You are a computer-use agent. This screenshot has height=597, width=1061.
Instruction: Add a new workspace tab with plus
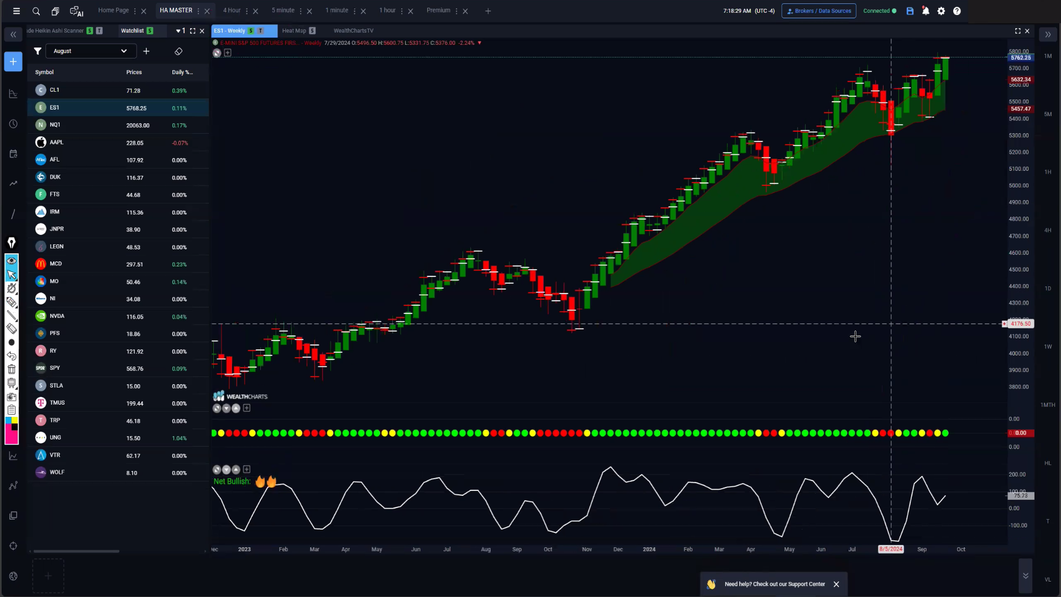pos(488,11)
